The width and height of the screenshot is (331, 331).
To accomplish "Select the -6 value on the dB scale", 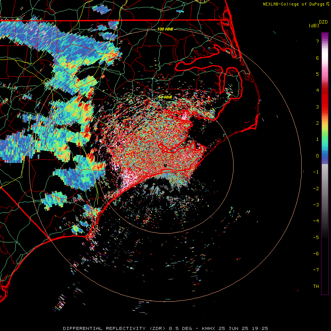I will tap(316, 254).
